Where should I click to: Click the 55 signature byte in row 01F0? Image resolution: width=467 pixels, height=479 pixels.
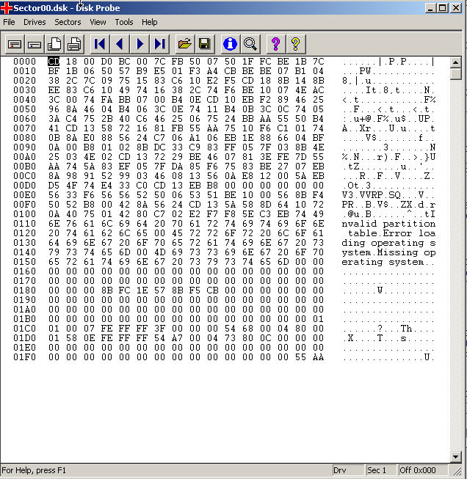click(x=300, y=357)
